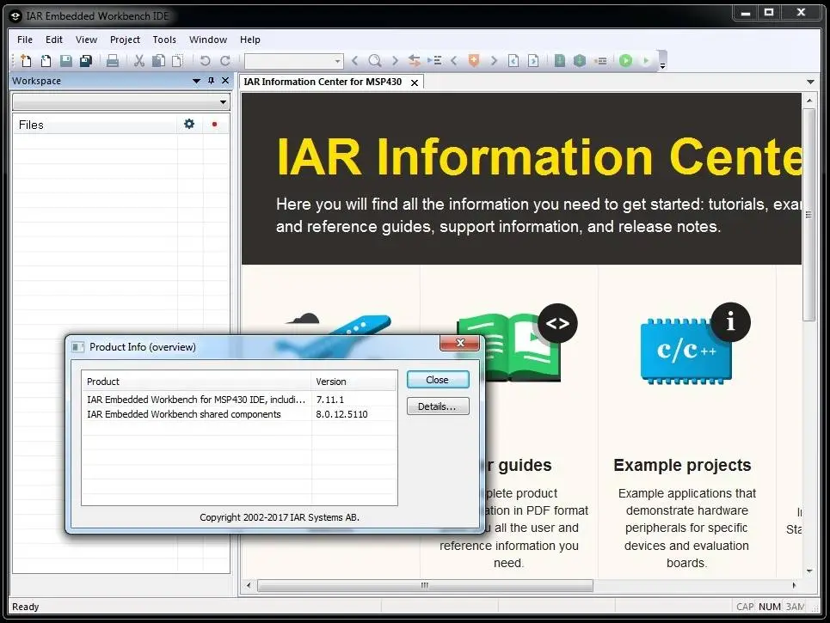
Task: Click the New Document toolbar icon
Action: (x=26, y=61)
